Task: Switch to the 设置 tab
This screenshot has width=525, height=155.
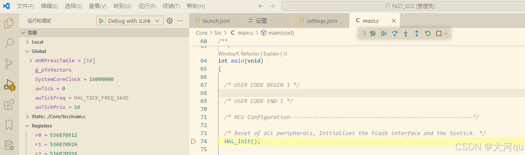Action: coord(267,21)
